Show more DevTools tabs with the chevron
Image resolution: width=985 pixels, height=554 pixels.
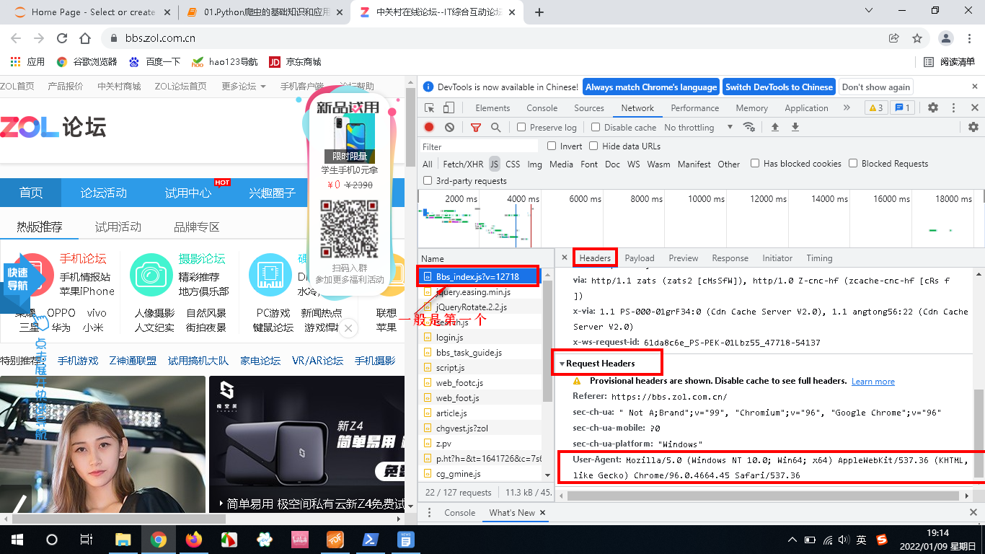coord(847,108)
